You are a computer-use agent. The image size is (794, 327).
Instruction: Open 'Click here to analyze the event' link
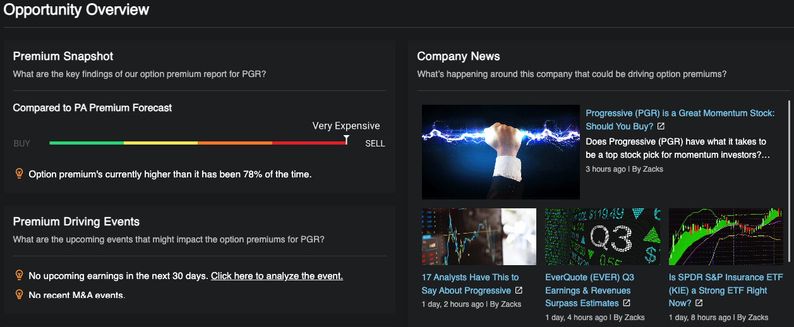click(277, 276)
